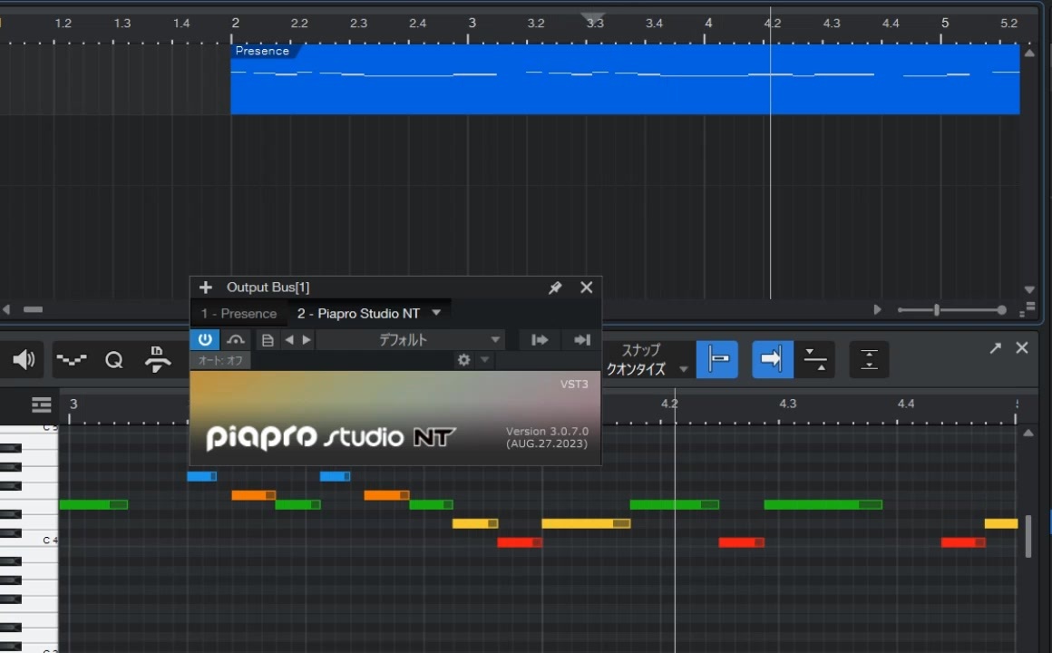Detach the editor with the diagonal arrow icon

click(x=995, y=347)
